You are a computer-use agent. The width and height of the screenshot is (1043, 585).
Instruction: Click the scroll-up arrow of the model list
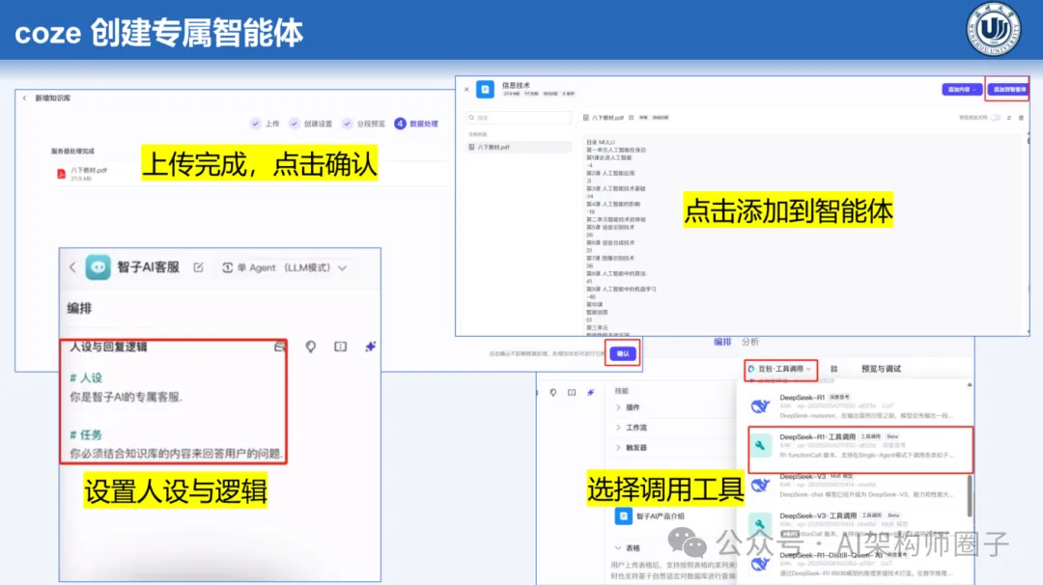970,385
